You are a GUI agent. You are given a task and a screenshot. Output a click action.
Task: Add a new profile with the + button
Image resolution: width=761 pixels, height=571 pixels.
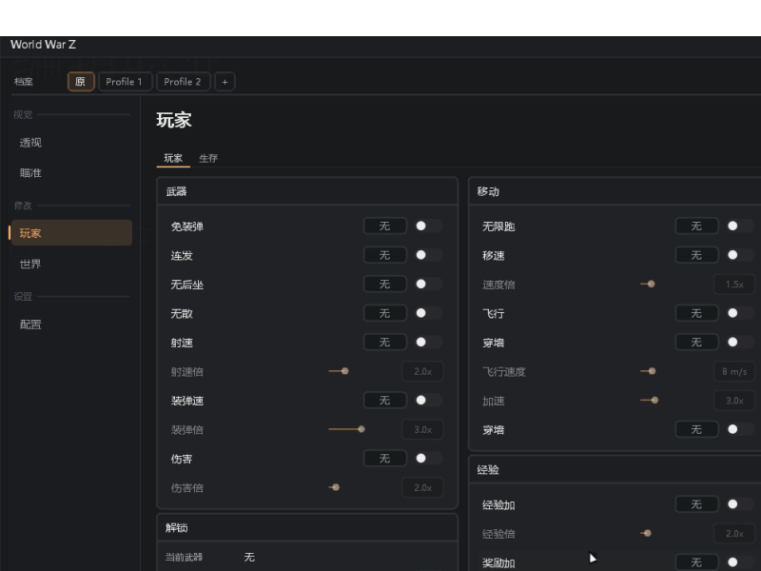click(224, 82)
